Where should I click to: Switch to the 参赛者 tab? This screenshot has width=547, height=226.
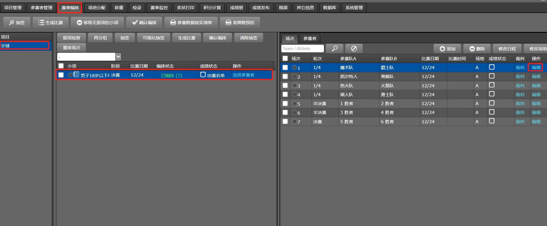[310, 38]
